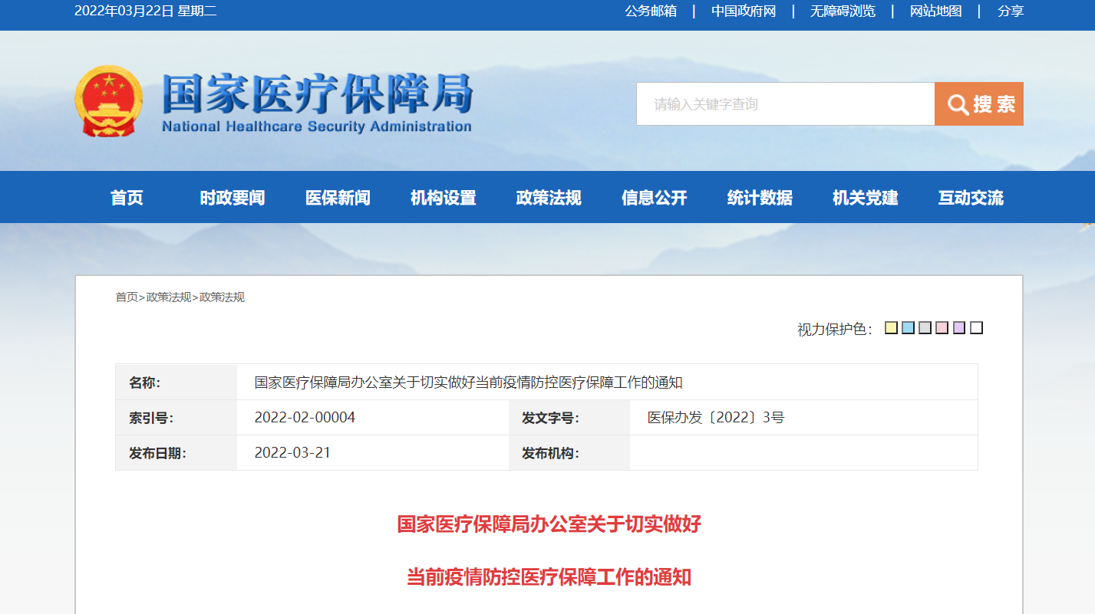Go to 首页 in navigation bar
The image size is (1095, 614).
tap(127, 198)
